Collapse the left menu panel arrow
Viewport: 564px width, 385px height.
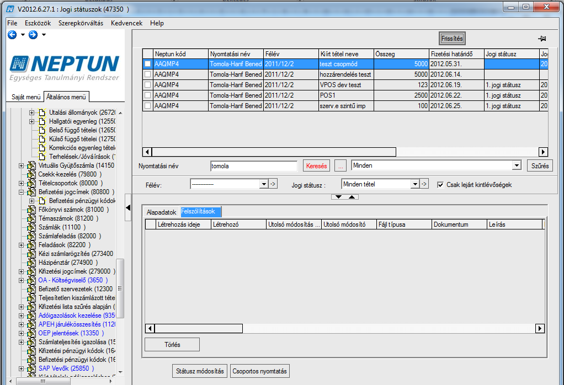pyautogui.click(x=128, y=207)
